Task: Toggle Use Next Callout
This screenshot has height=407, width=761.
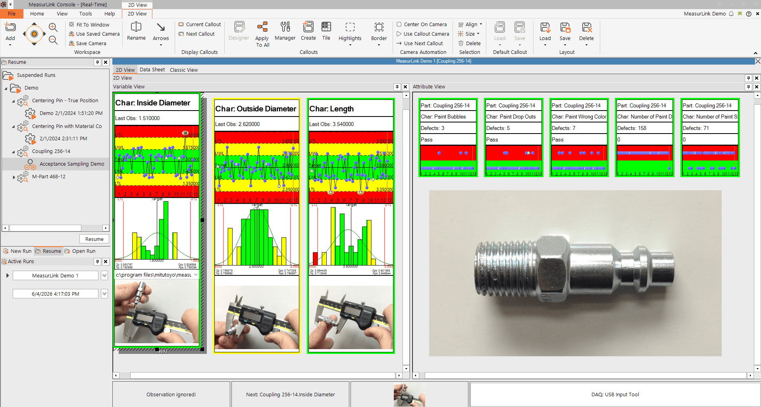Action: [420, 44]
